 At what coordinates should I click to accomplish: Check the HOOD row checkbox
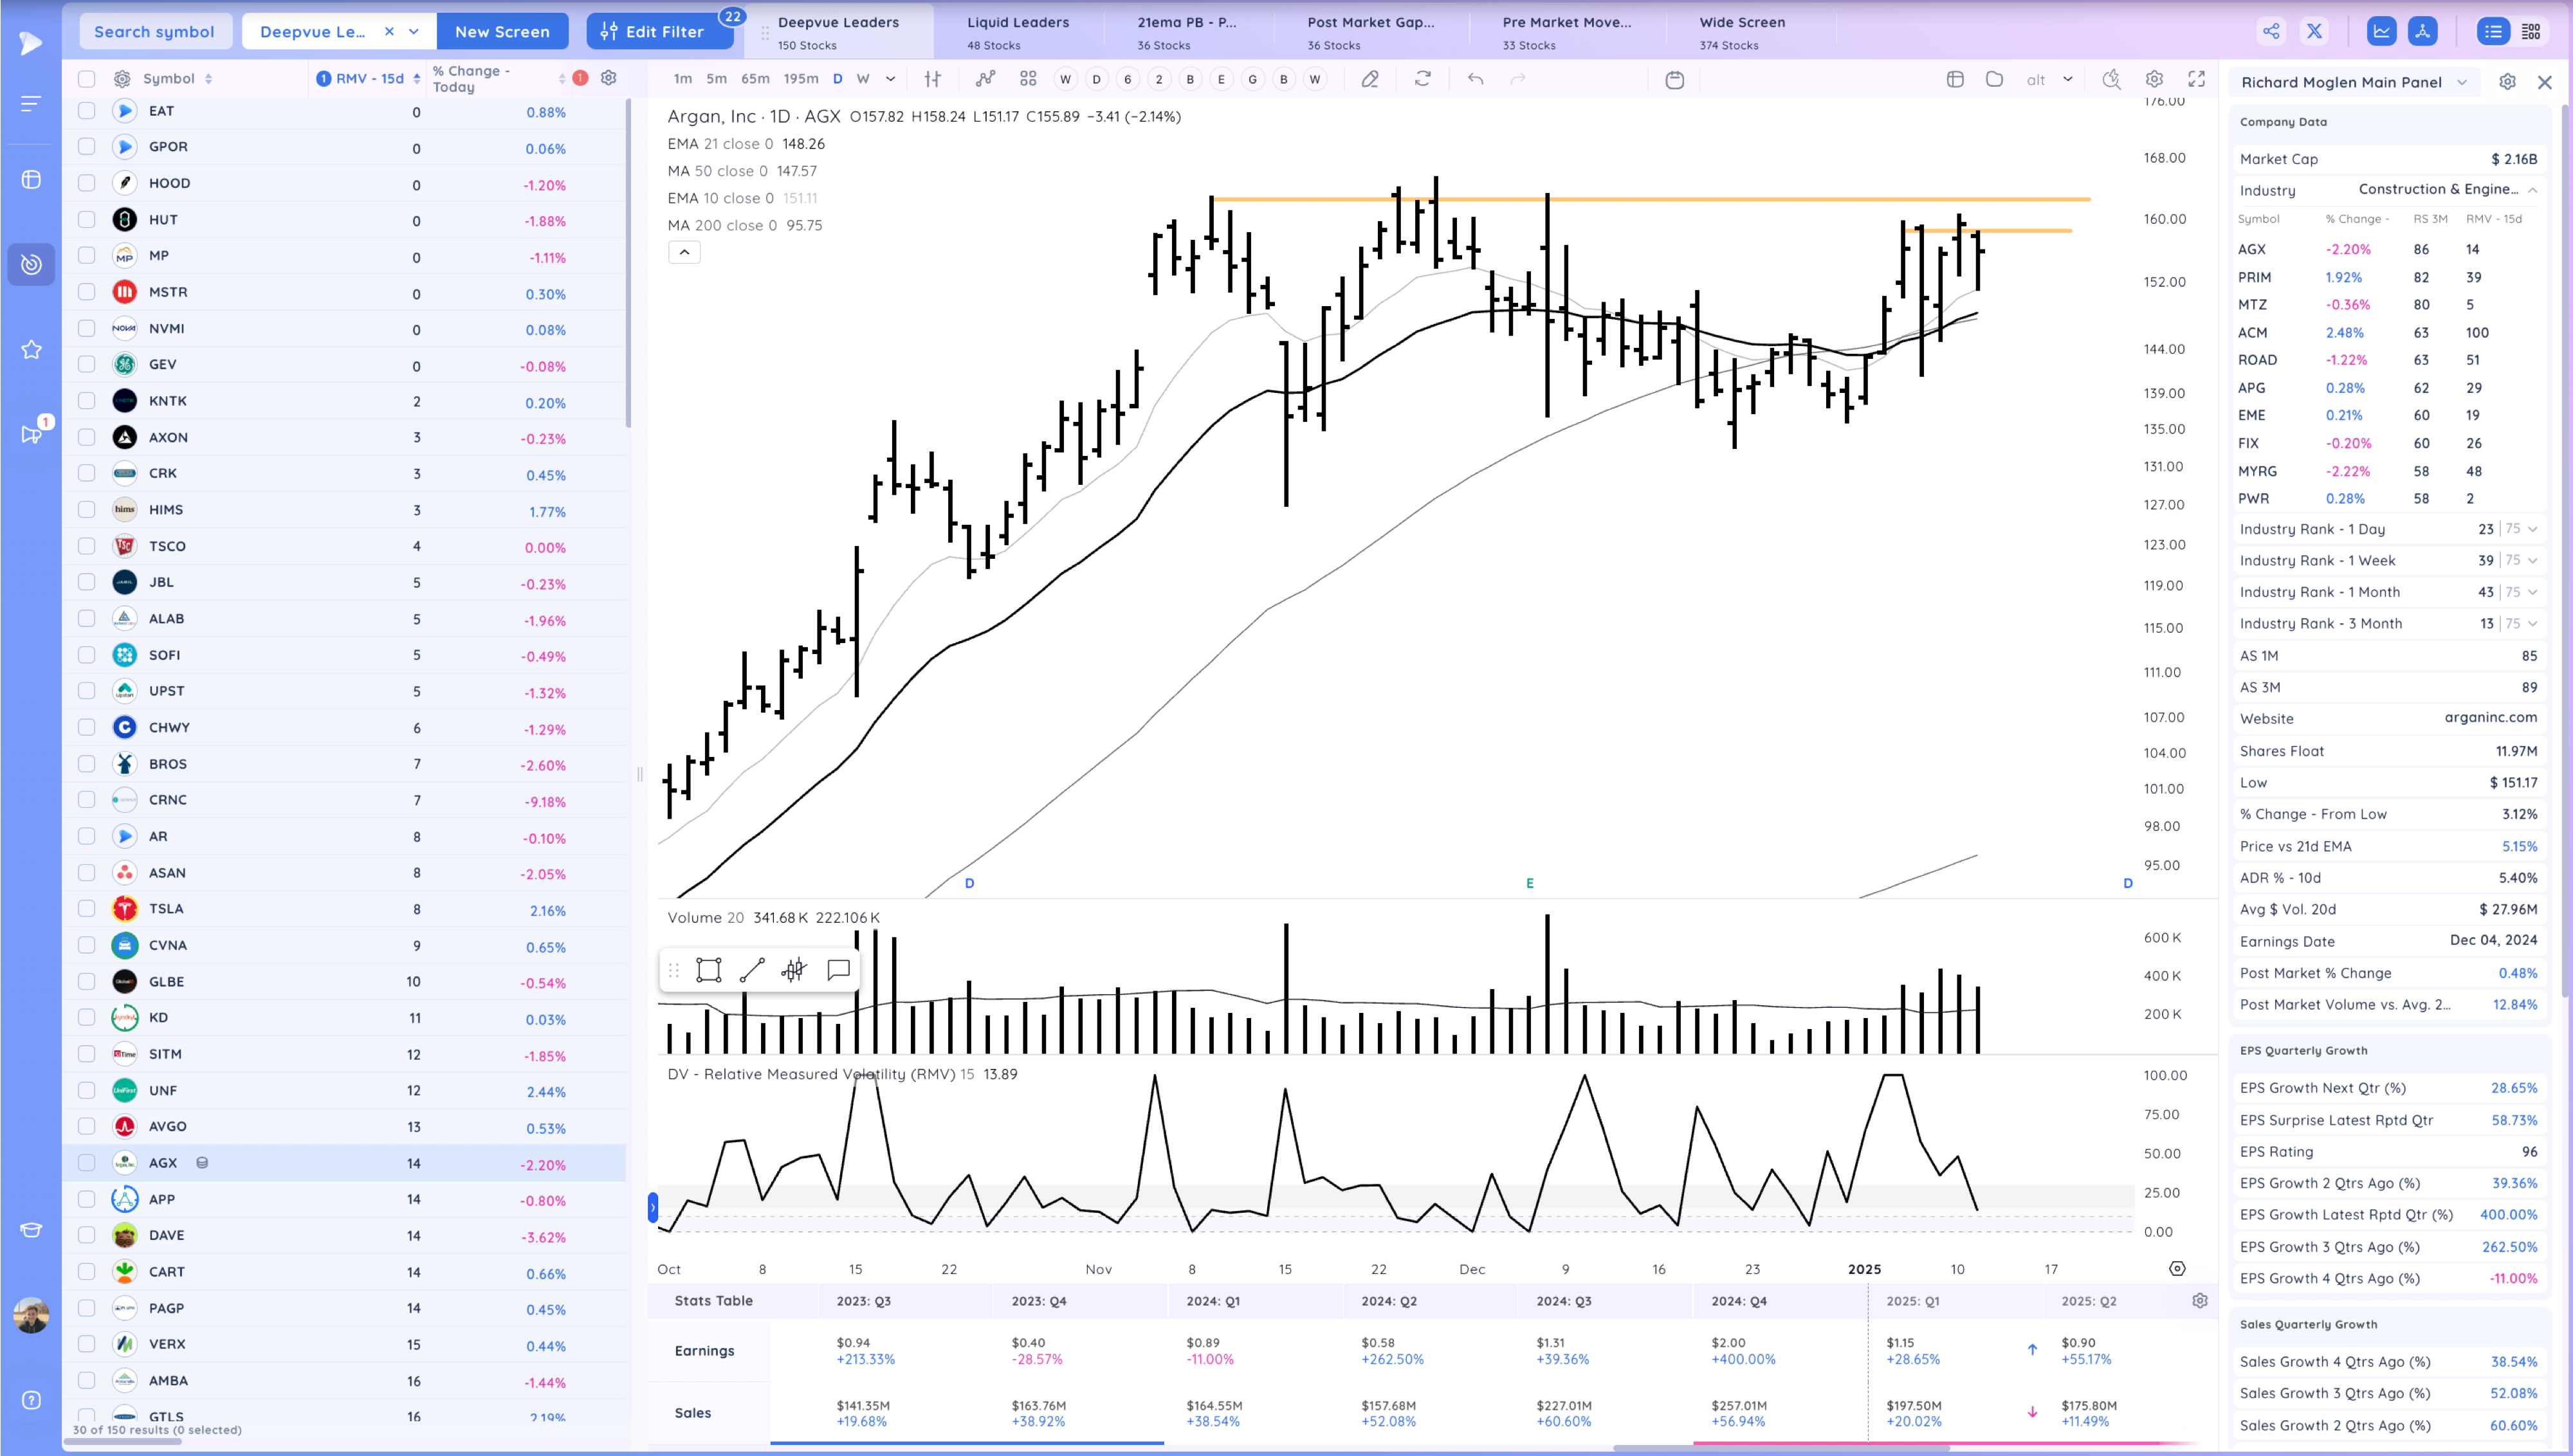coord(87,183)
